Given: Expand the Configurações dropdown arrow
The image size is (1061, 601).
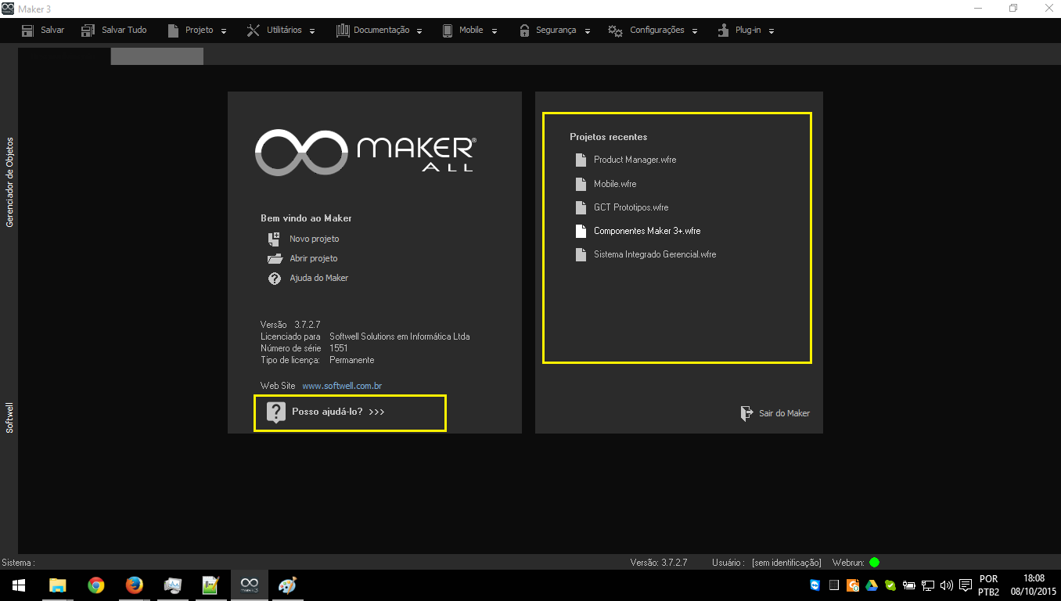Looking at the screenshot, I should point(695,31).
